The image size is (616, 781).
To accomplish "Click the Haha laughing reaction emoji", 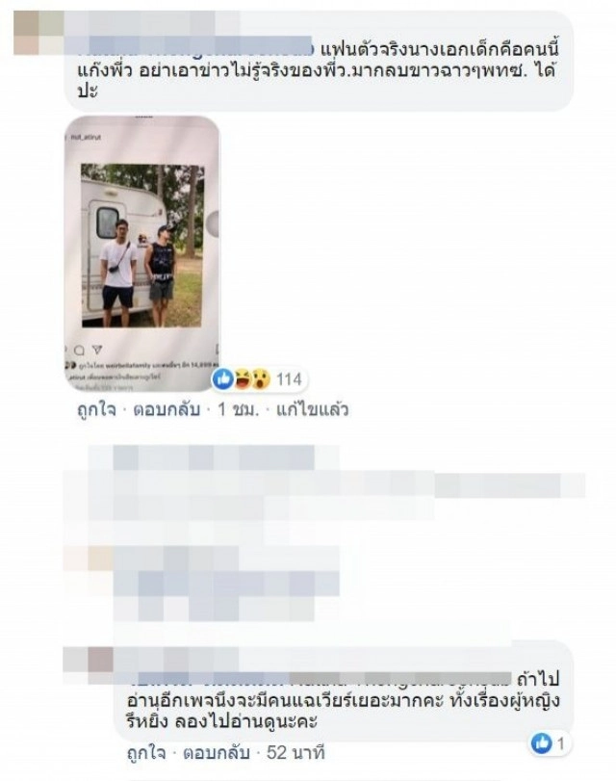I will point(243,379).
